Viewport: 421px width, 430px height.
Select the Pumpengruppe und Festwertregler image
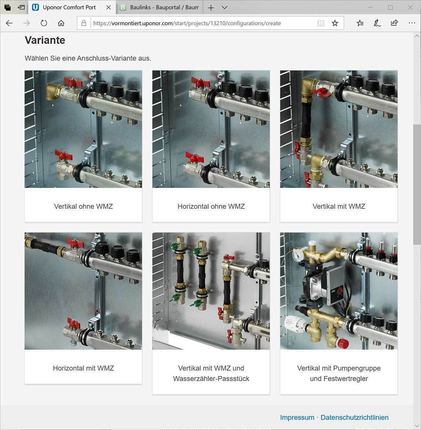[x=339, y=291]
